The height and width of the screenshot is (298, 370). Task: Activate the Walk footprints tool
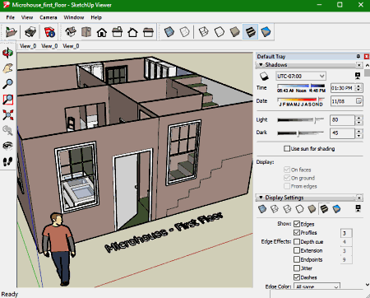point(7,161)
